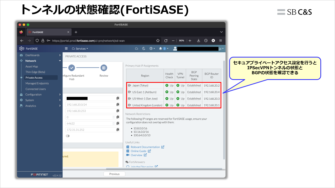Click the US-East-1 (Ashburn) region row
This screenshot has width=335, height=188.
(x=174, y=92)
